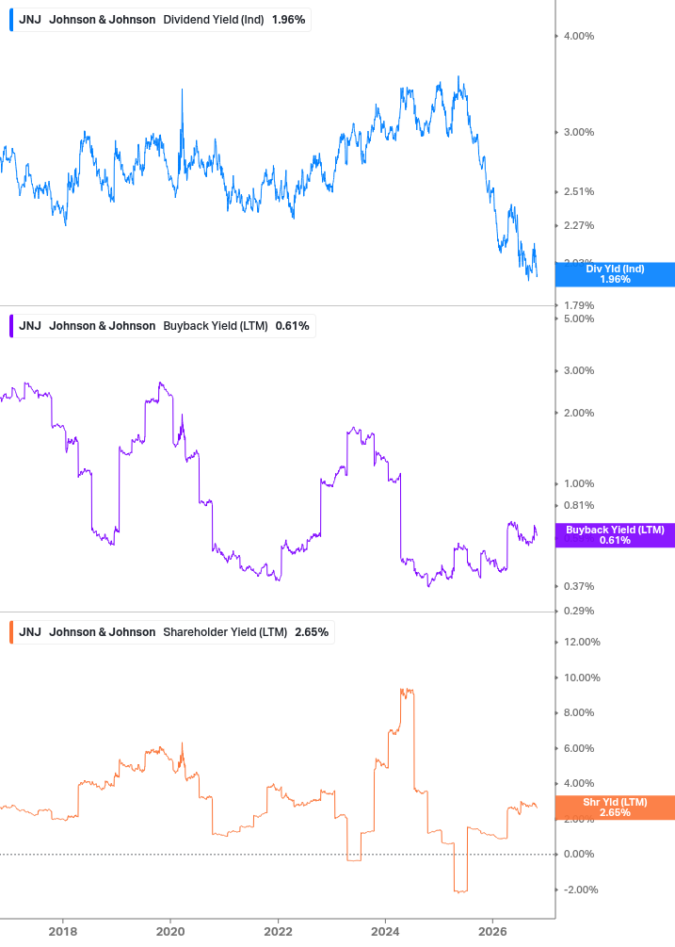Click the 2024 label on the time axis
Viewport: 675px width, 947px height.
tap(385, 931)
